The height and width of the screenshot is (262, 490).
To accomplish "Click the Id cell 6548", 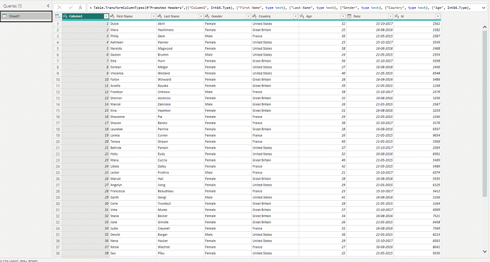I will 417,73.
